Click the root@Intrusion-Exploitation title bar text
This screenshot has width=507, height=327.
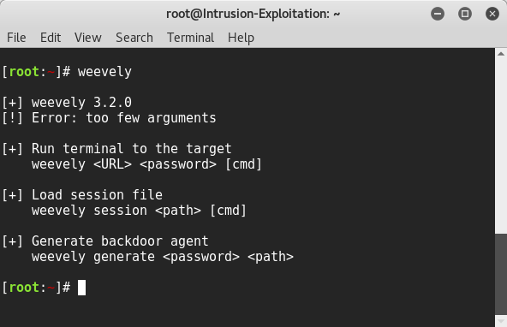point(253,14)
